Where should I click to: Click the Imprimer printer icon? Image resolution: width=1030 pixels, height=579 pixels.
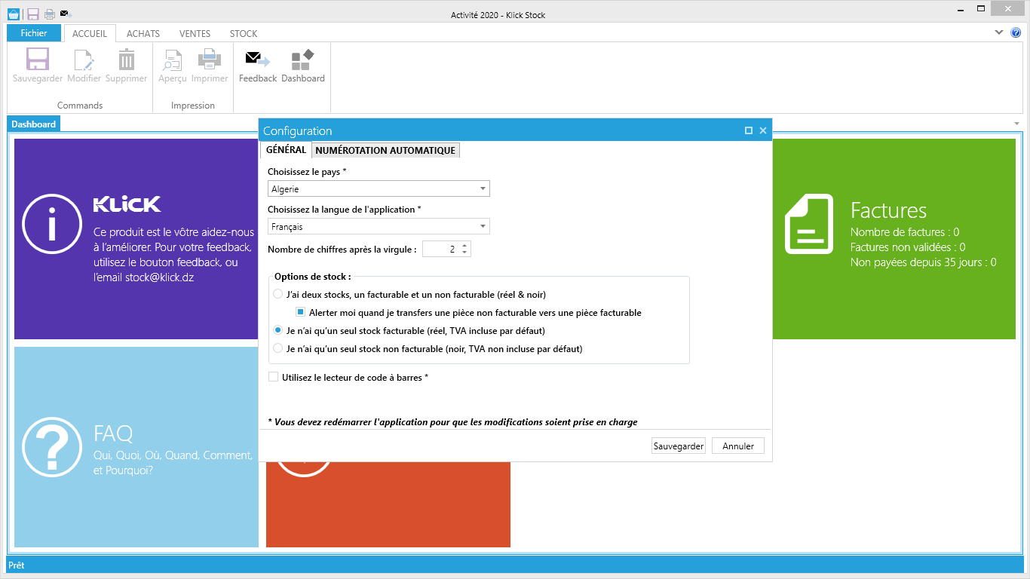pyautogui.click(x=209, y=60)
